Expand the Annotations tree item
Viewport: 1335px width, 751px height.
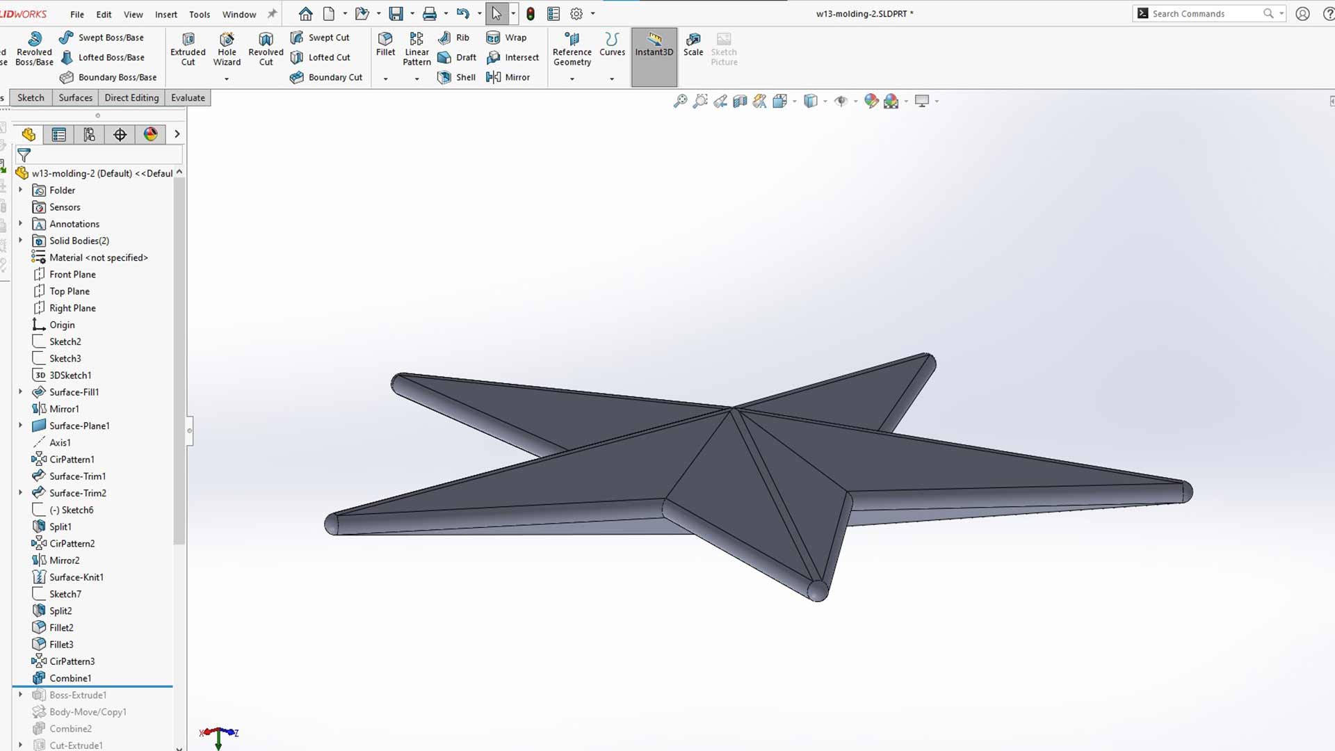[20, 223]
